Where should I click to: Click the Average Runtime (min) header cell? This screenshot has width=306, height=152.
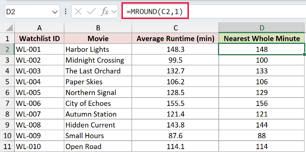pos(175,38)
